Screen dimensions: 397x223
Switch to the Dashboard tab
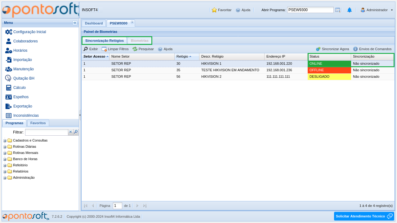pyautogui.click(x=94, y=23)
